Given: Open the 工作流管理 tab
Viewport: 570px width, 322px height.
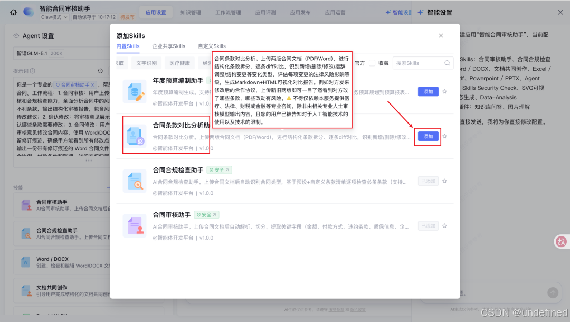Looking at the screenshot, I should [x=228, y=12].
